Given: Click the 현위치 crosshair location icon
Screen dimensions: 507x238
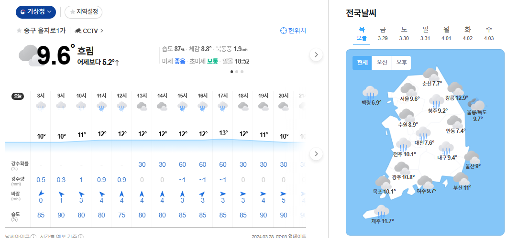Looking at the screenshot, I should click(x=284, y=31).
